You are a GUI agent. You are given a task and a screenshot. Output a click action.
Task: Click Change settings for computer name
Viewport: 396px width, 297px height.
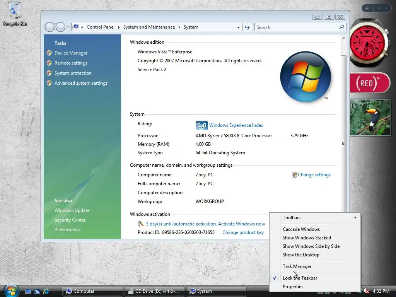coord(314,175)
